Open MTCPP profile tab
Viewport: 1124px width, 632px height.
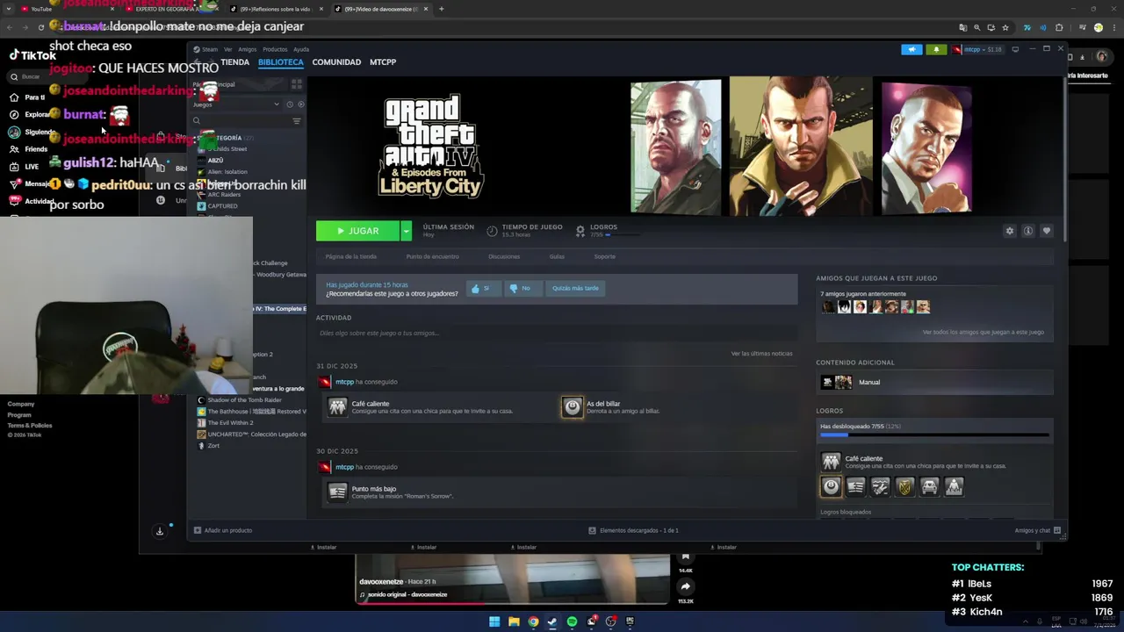(x=383, y=62)
